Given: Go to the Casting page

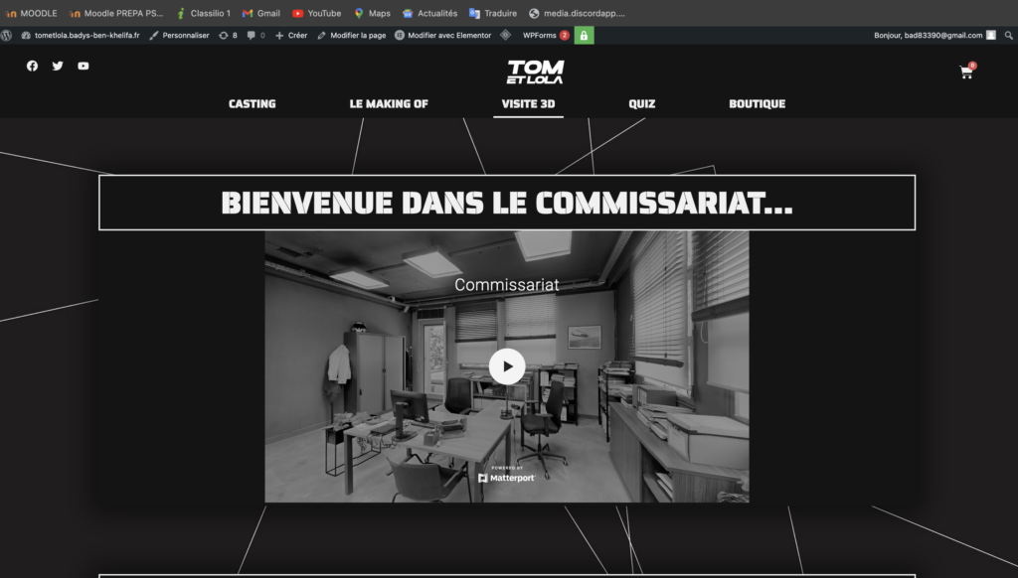Looking at the screenshot, I should pyautogui.click(x=253, y=103).
